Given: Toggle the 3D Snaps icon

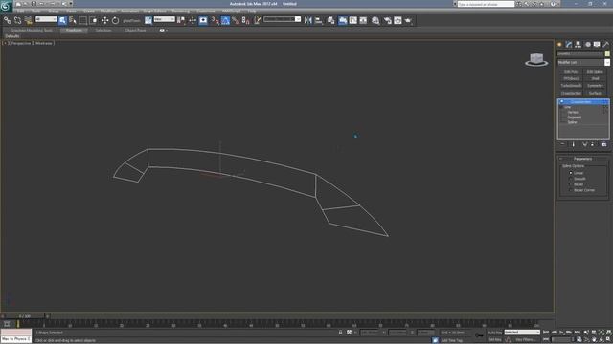Looking at the screenshot, I should click(x=215, y=20).
